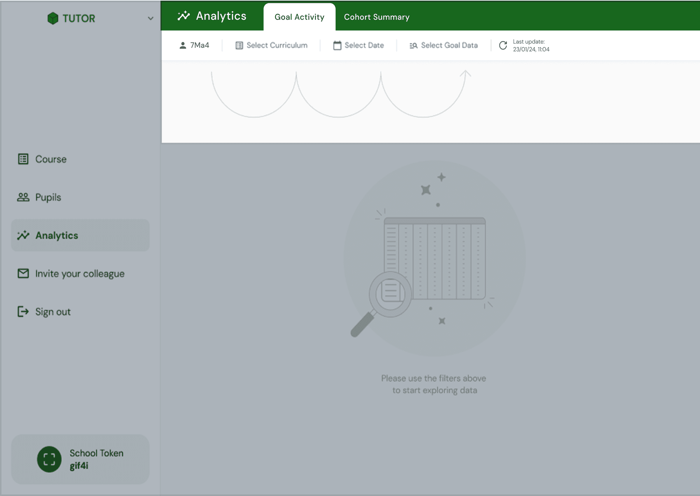
Task: Click the Analytics sparkline icon in sidebar
Action: (23, 235)
